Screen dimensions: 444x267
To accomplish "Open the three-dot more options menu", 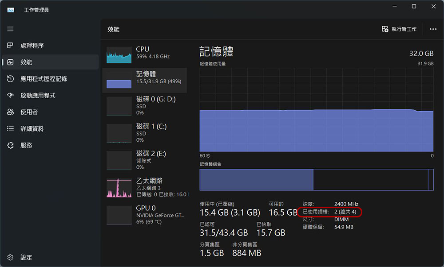I will tap(433, 29).
